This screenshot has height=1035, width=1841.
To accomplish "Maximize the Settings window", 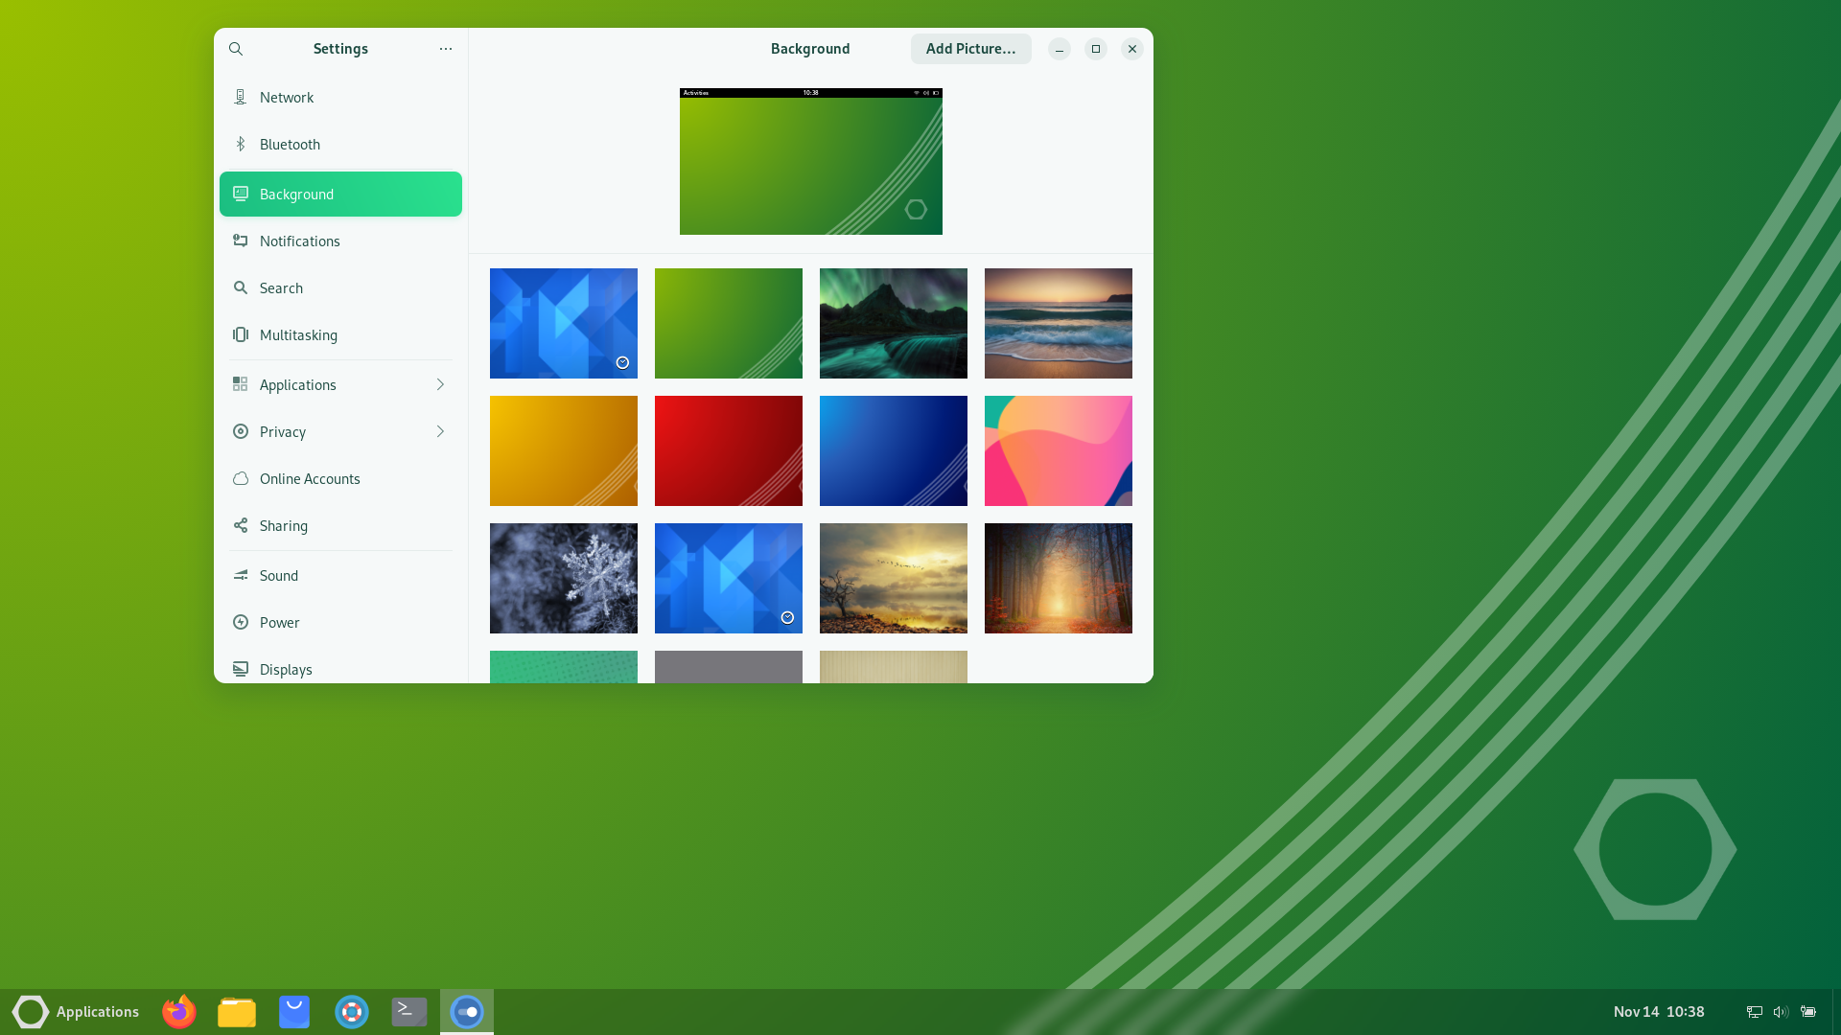I will (1096, 49).
